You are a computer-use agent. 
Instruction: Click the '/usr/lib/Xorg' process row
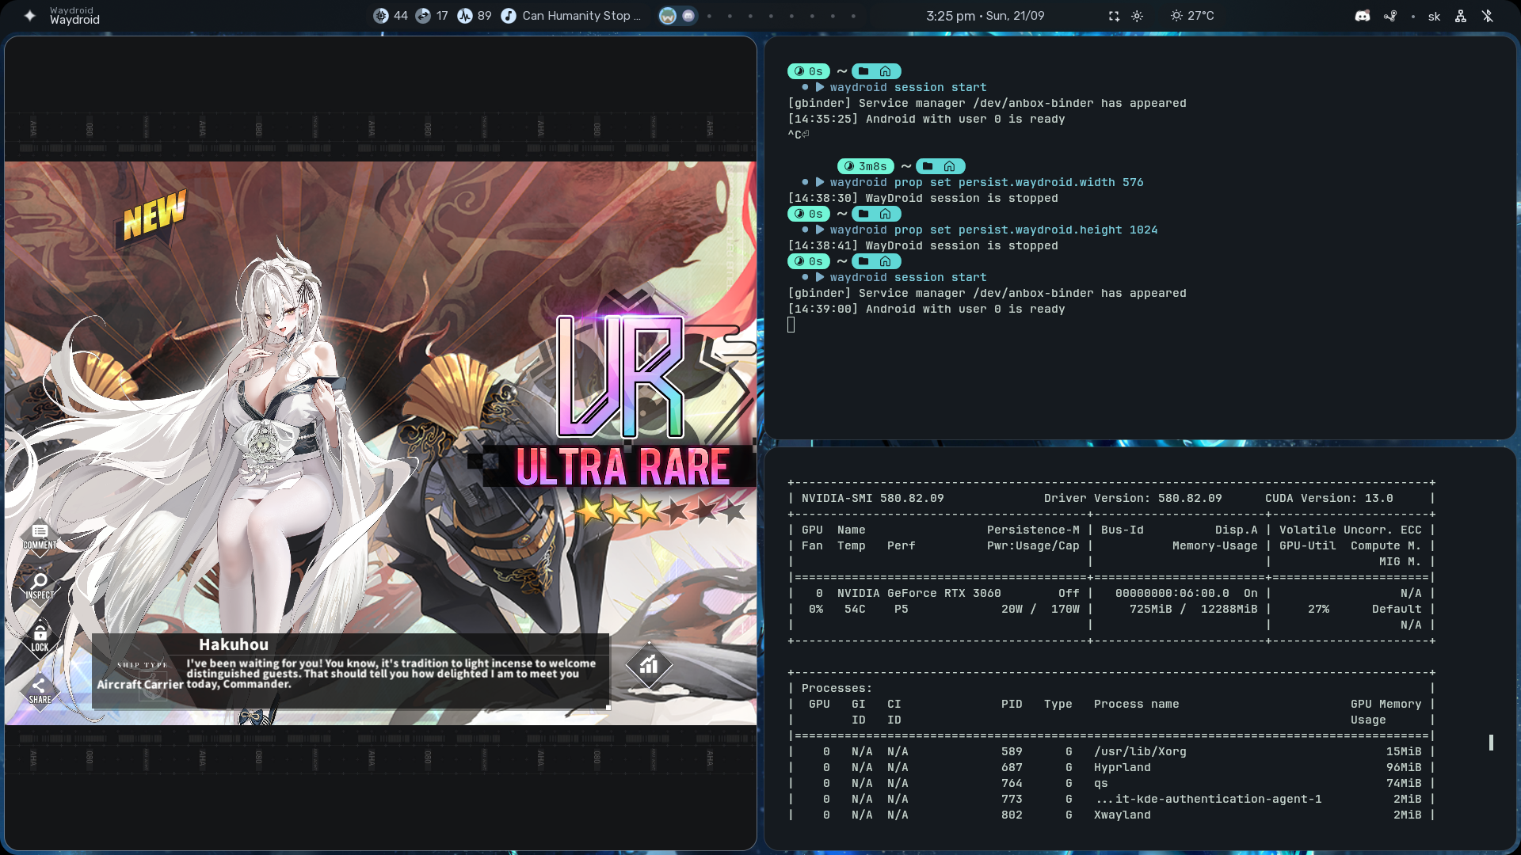tap(1112, 751)
